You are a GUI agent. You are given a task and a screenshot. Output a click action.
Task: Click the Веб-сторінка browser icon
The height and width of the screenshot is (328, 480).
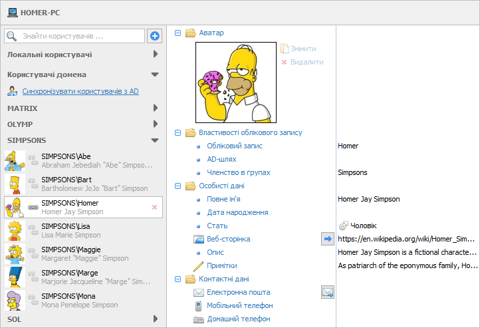click(199, 240)
